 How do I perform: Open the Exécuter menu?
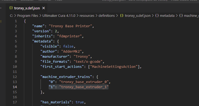27,0
